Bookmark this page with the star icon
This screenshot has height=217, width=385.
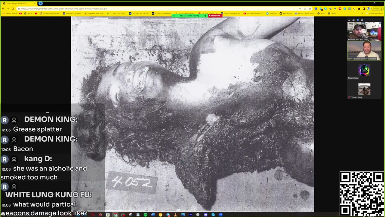point(310,9)
